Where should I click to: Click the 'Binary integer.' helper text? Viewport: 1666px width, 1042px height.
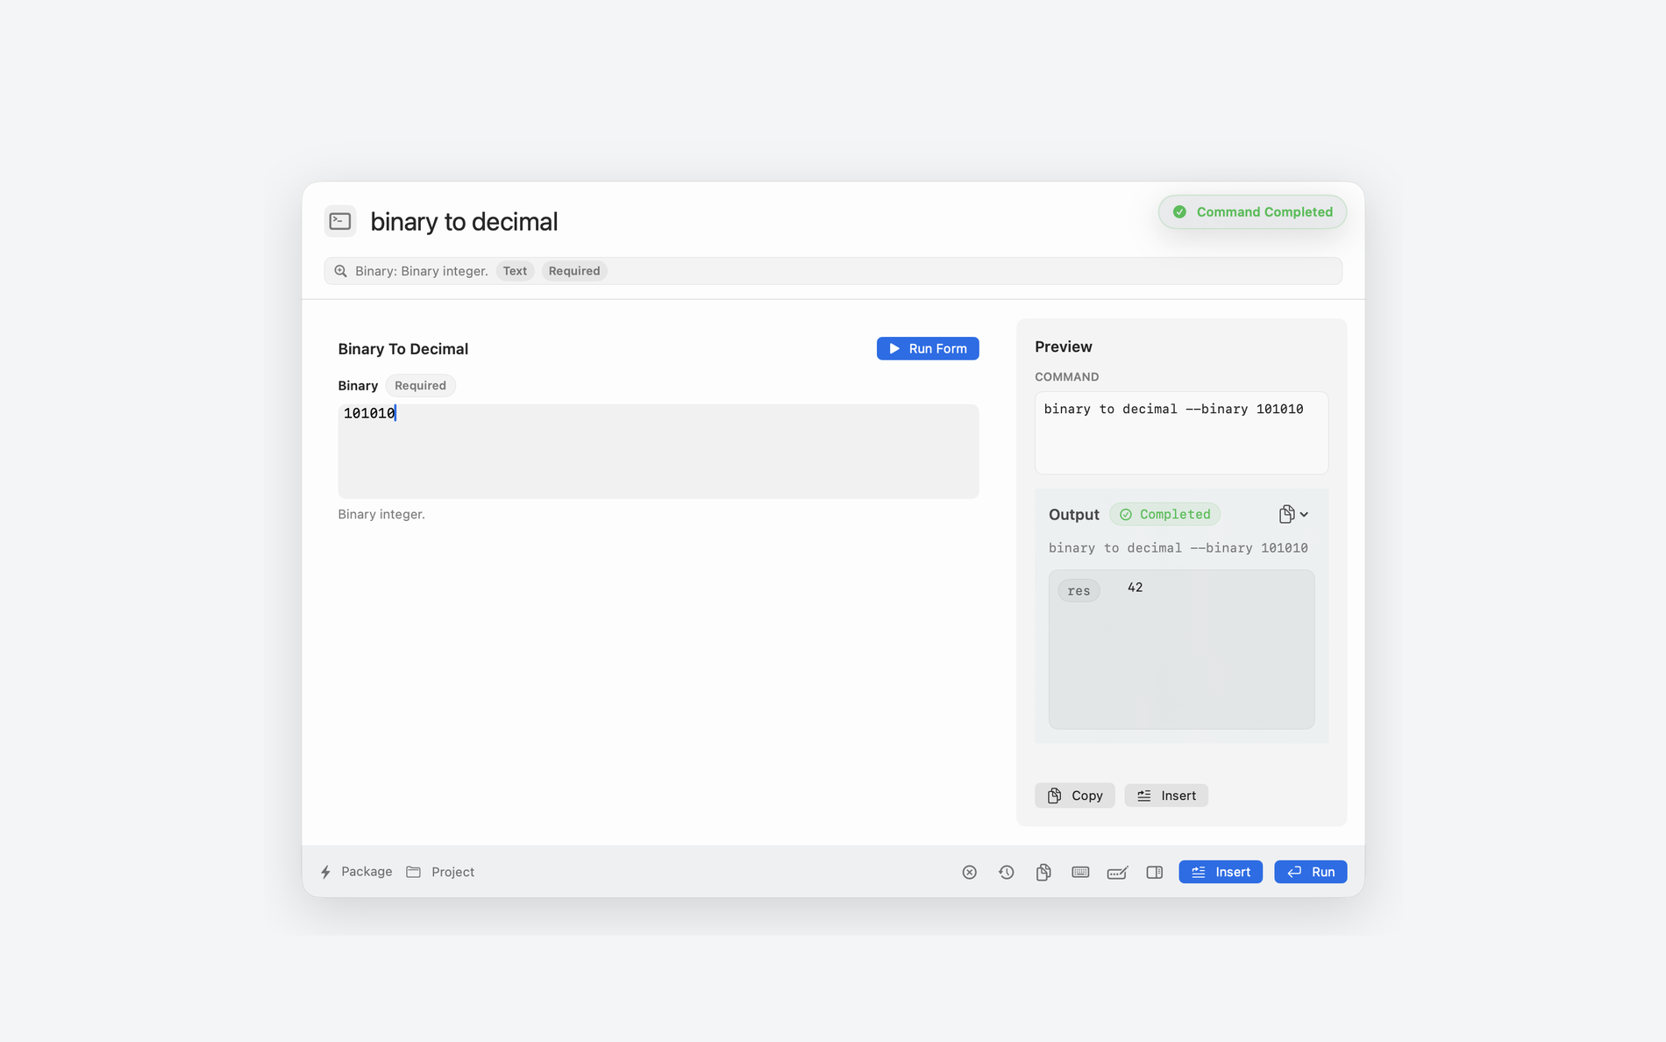click(381, 515)
